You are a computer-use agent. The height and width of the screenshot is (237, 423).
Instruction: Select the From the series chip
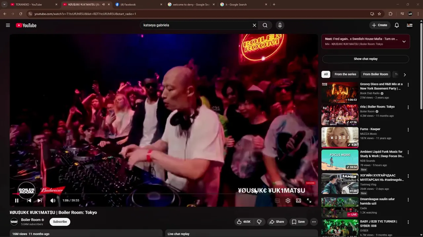[x=345, y=74]
